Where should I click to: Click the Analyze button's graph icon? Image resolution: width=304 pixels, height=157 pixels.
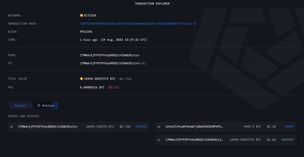coord(39,105)
